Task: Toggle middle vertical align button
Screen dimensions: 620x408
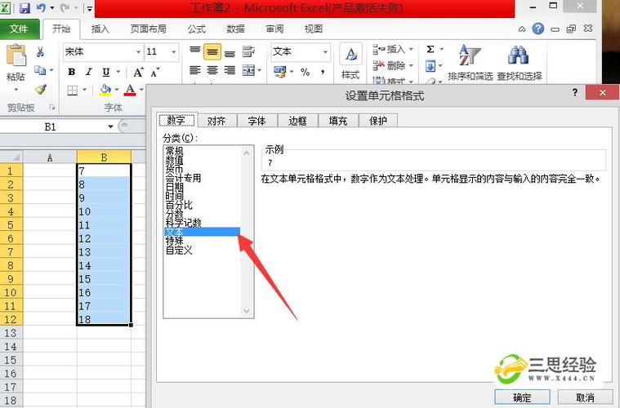Action: (x=212, y=51)
